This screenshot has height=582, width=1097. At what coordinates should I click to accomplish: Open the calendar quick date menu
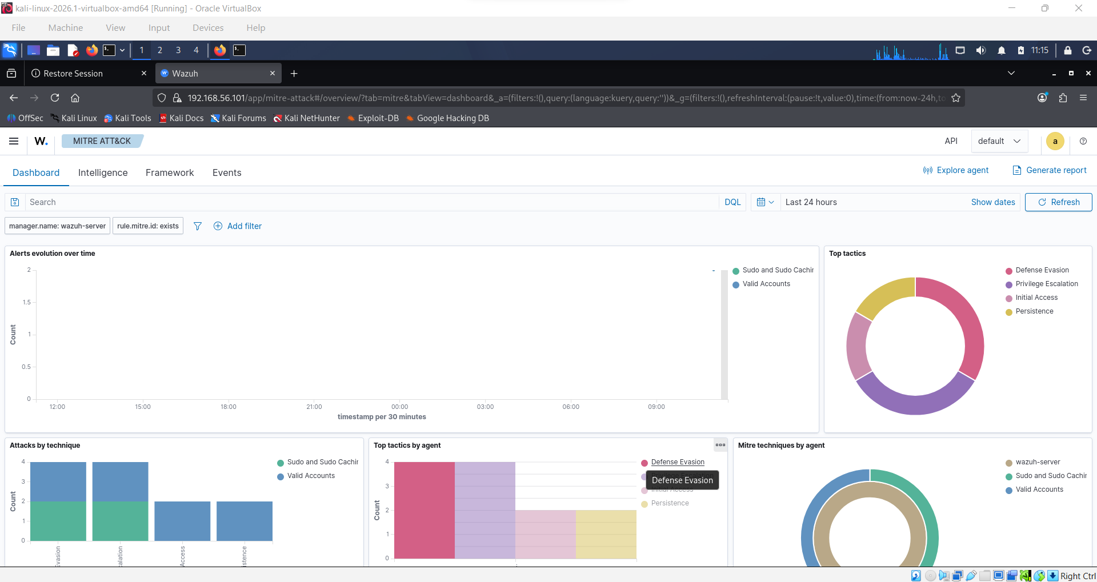[x=765, y=202]
